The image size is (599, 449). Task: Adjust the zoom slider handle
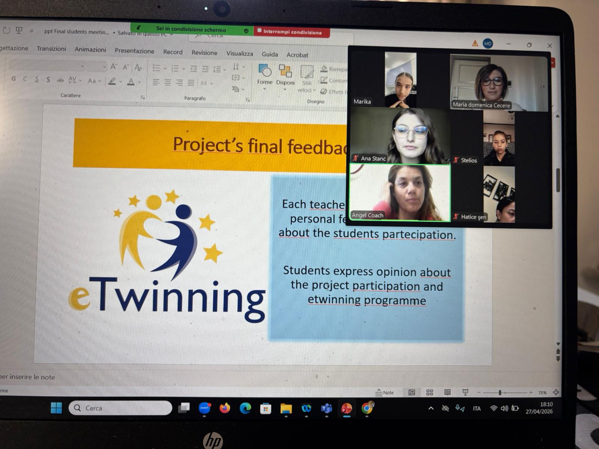pos(500,393)
